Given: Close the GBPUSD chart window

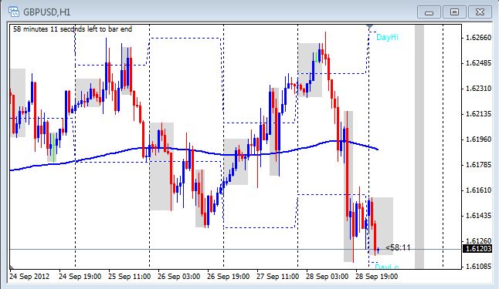Looking at the screenshot, I should tap(480, 12).
